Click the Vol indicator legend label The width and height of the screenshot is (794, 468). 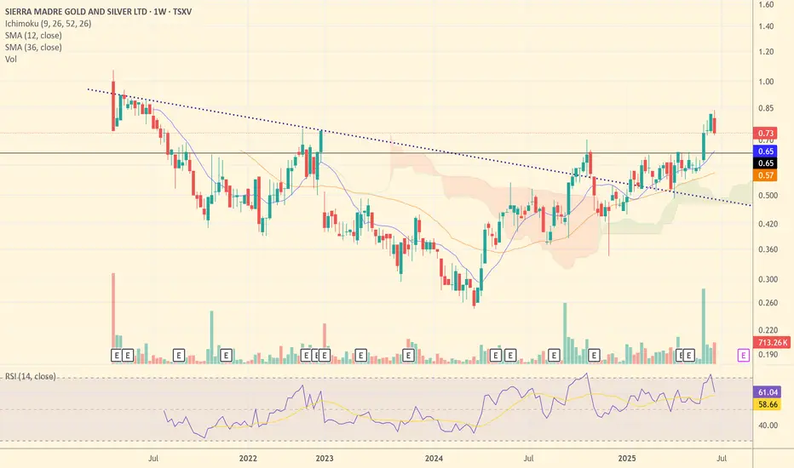10,60
